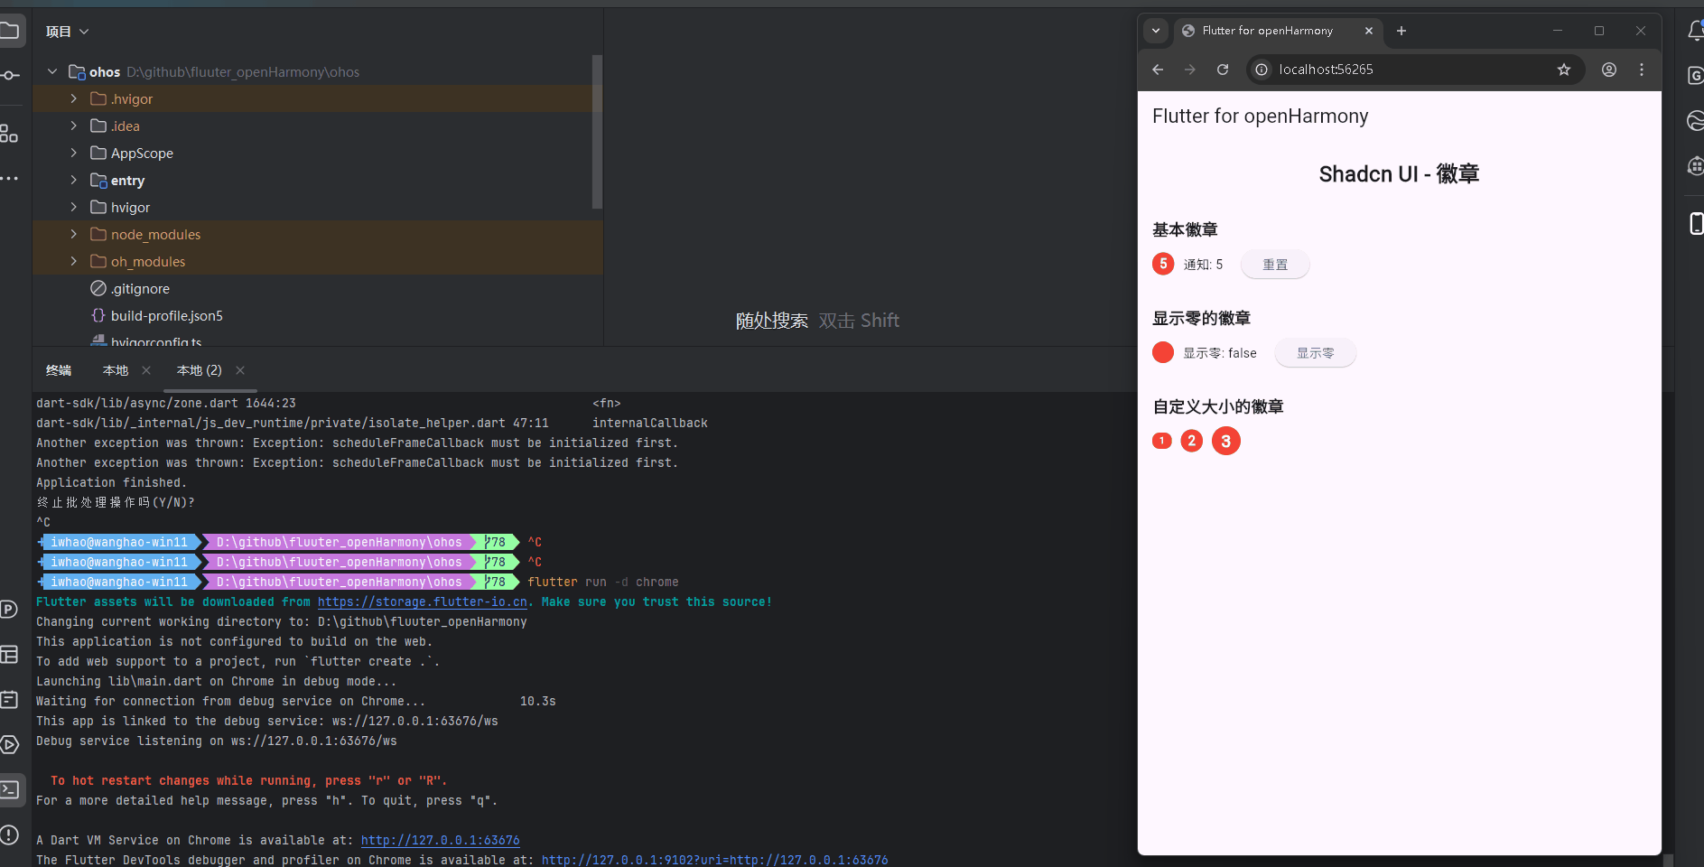1704x867 pixels.
Task: Expand the entry module folder
Action: pos(74,180)
